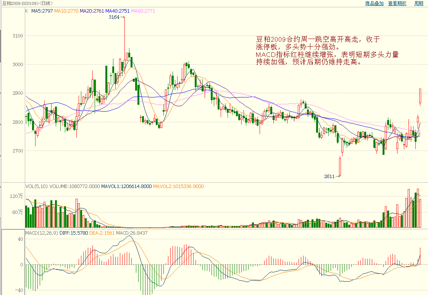This screenshot has height=295, width=428.
Task: Click the 查看期权 link
Action: [397, 3]
